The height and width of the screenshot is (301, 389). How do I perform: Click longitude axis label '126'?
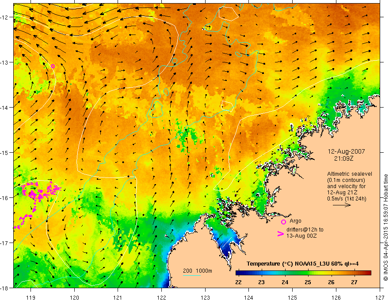tap(336, 297)
